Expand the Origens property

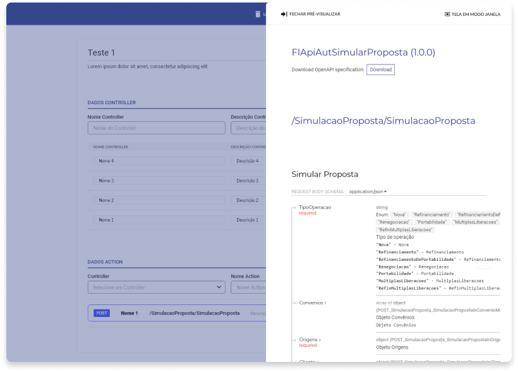[310, 340]
